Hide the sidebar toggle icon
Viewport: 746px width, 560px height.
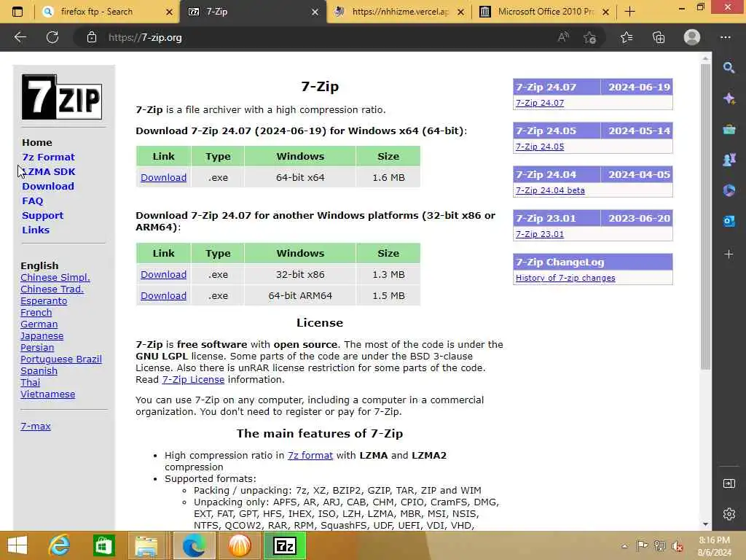729,484
